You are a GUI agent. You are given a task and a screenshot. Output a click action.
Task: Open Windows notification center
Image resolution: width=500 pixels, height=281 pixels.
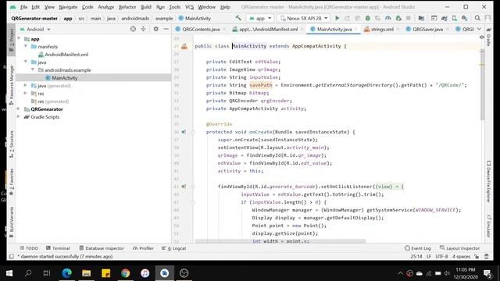pyautogui.click(x=487, y=273)
